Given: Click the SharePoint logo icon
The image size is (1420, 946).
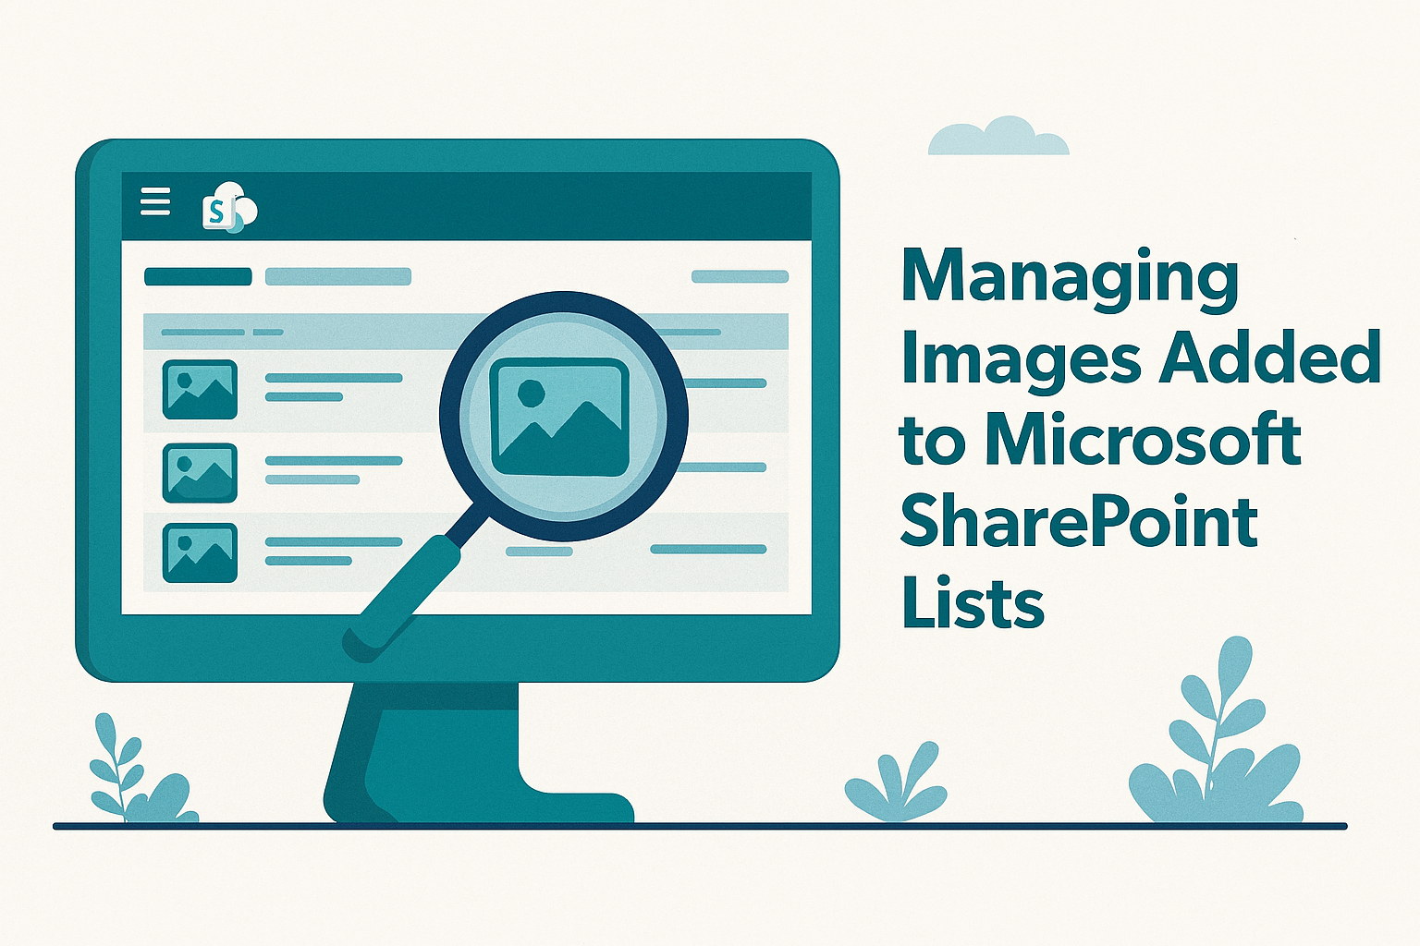Looking at the screenshot, I should pos(226,209).
